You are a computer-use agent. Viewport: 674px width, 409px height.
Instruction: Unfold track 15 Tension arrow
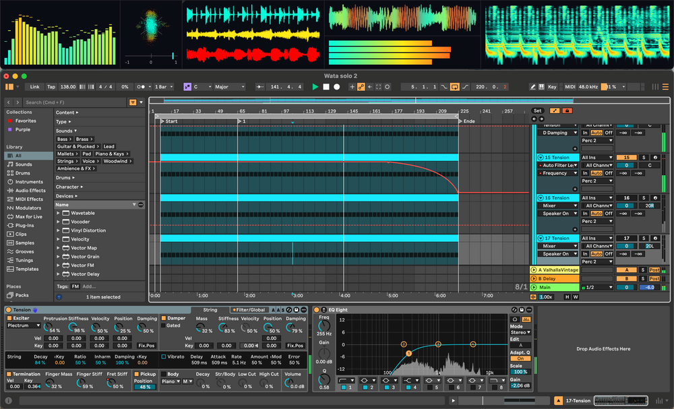[x=541, y=158]
